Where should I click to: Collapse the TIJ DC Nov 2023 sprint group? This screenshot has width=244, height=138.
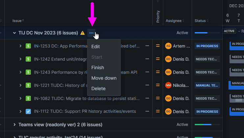coord(14,33)
